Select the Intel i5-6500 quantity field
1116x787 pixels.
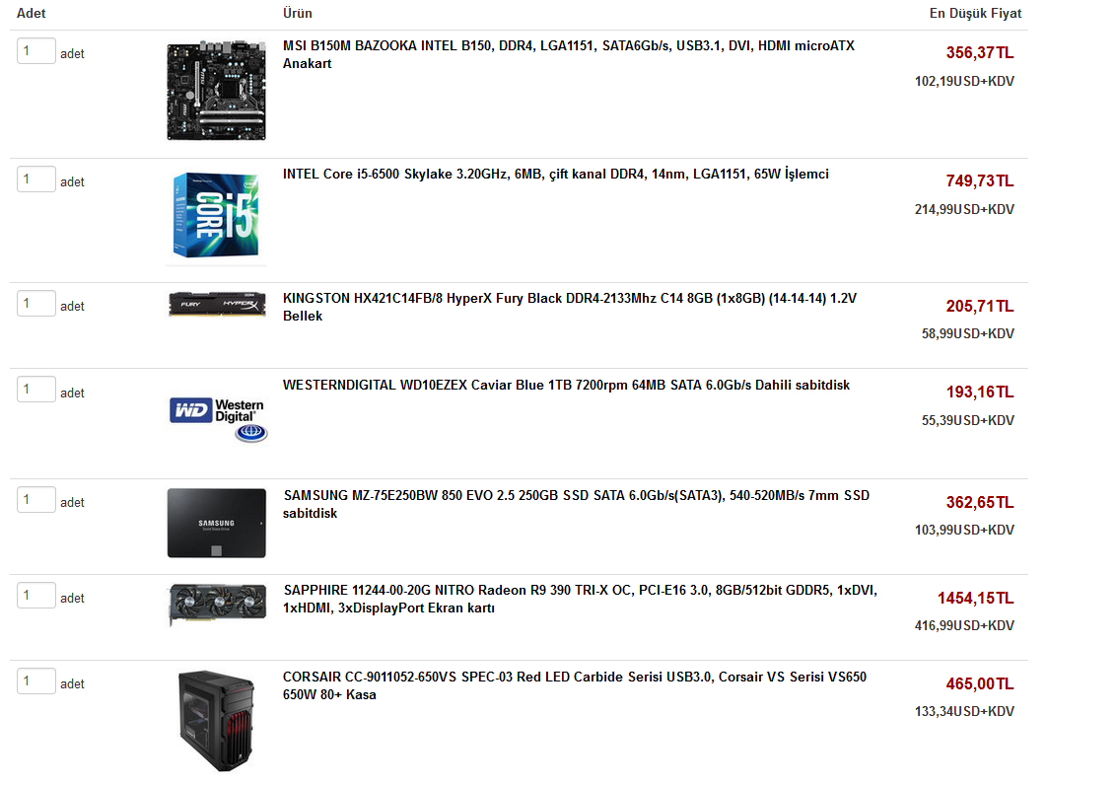click(36, 179)
